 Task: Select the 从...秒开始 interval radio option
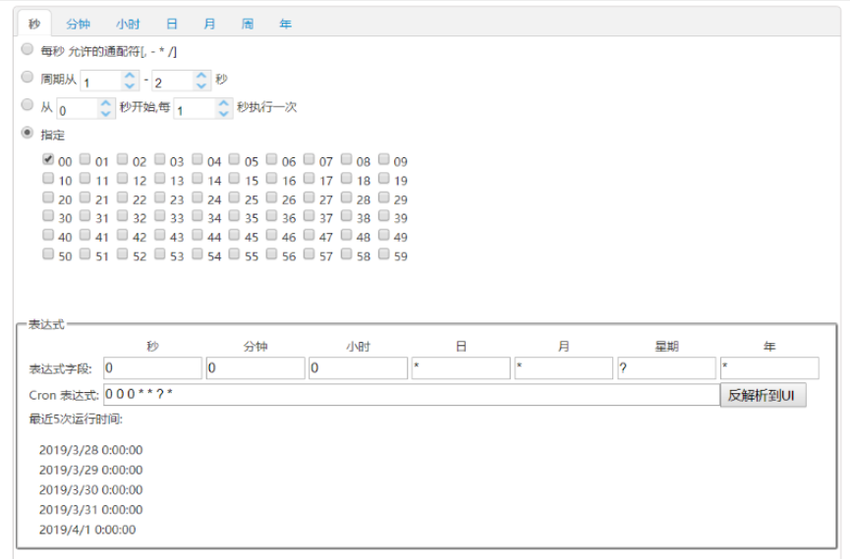[28, 105]
